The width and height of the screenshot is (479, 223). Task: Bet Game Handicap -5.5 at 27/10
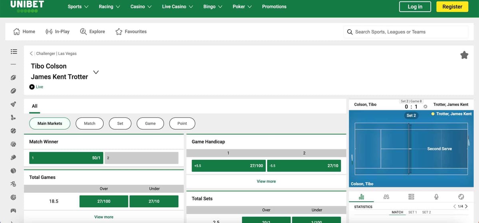click(x=304, y=165)
